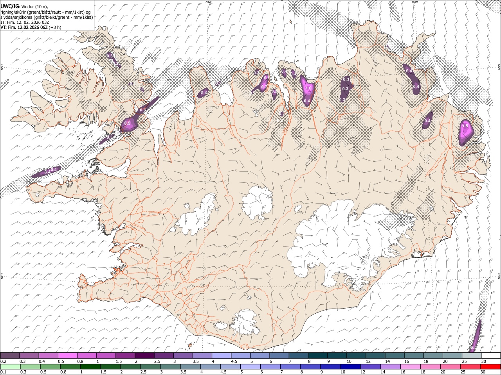Click the "18" label in the purple legend row
501x375 pixels.
[426, 361]
